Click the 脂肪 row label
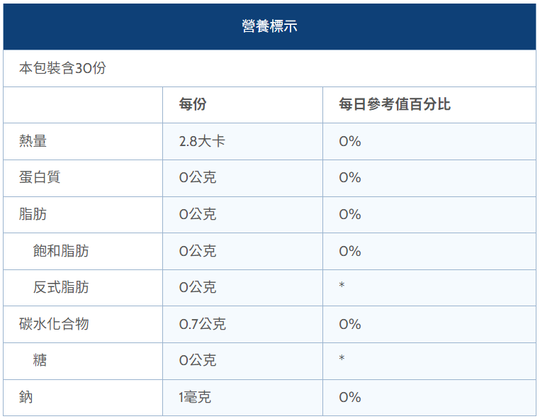Screen dimensions: 540x419 [33, 214]
